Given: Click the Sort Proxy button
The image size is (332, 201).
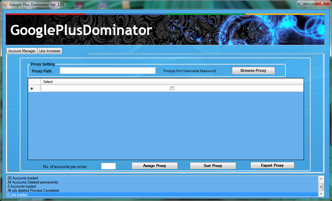Looking at the screenshot, I should 213,166.
